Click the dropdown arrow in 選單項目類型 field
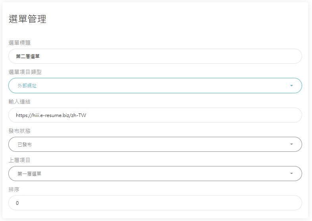Viewport: 312px width, 221px height. click(291, 85)
